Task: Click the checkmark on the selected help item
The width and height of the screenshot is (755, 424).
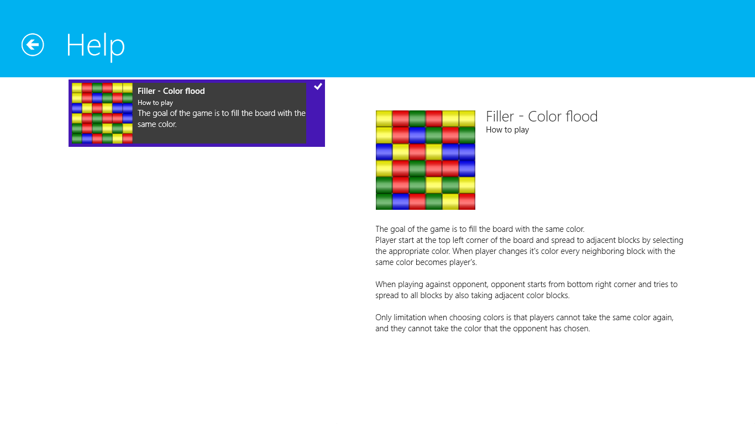Action: (318, 87)
